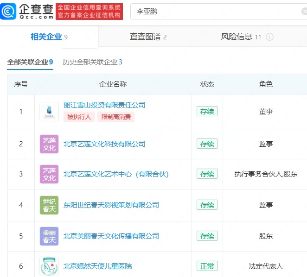Open the risk information info icon

tap(269, 37)
